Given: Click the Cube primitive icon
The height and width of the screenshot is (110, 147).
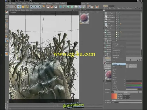Looking at the screenshot, I should coord(61,7).
